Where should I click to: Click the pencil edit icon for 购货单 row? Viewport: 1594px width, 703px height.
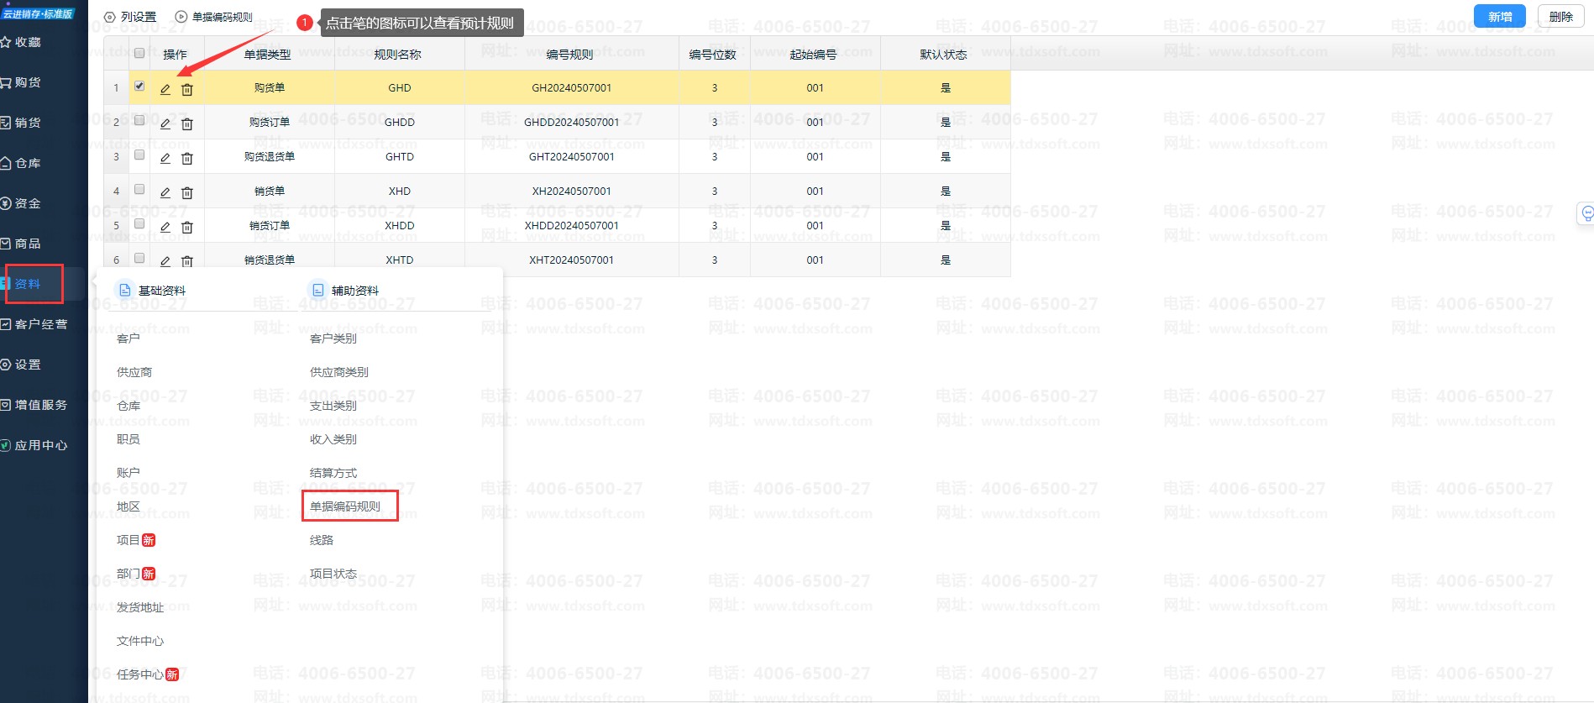pyautogui.click(x=165, y=89)
